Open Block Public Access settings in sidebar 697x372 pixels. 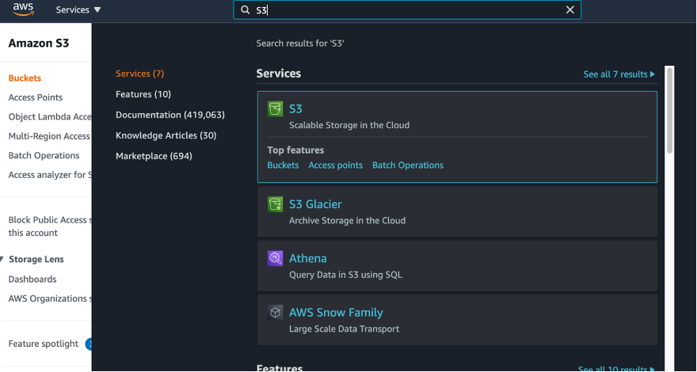50,226
